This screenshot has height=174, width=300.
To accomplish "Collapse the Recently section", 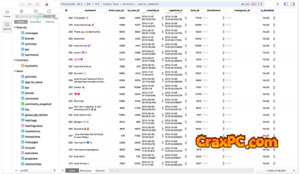I will pyautogui.click(x=15, y=27).
